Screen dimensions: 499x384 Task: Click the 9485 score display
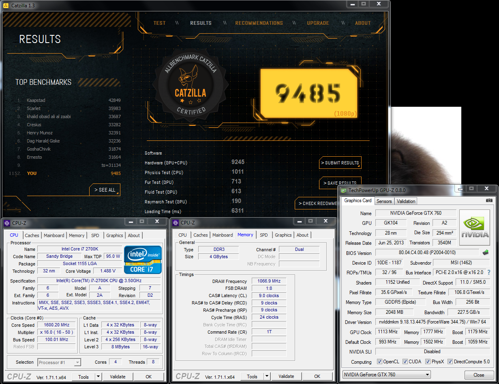click(x=308, y=93)
